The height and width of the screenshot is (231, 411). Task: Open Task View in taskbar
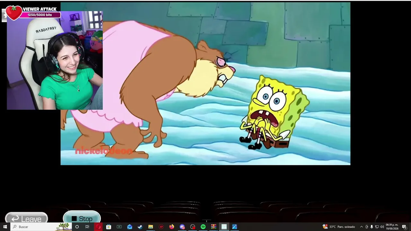[x=87, y=227]
